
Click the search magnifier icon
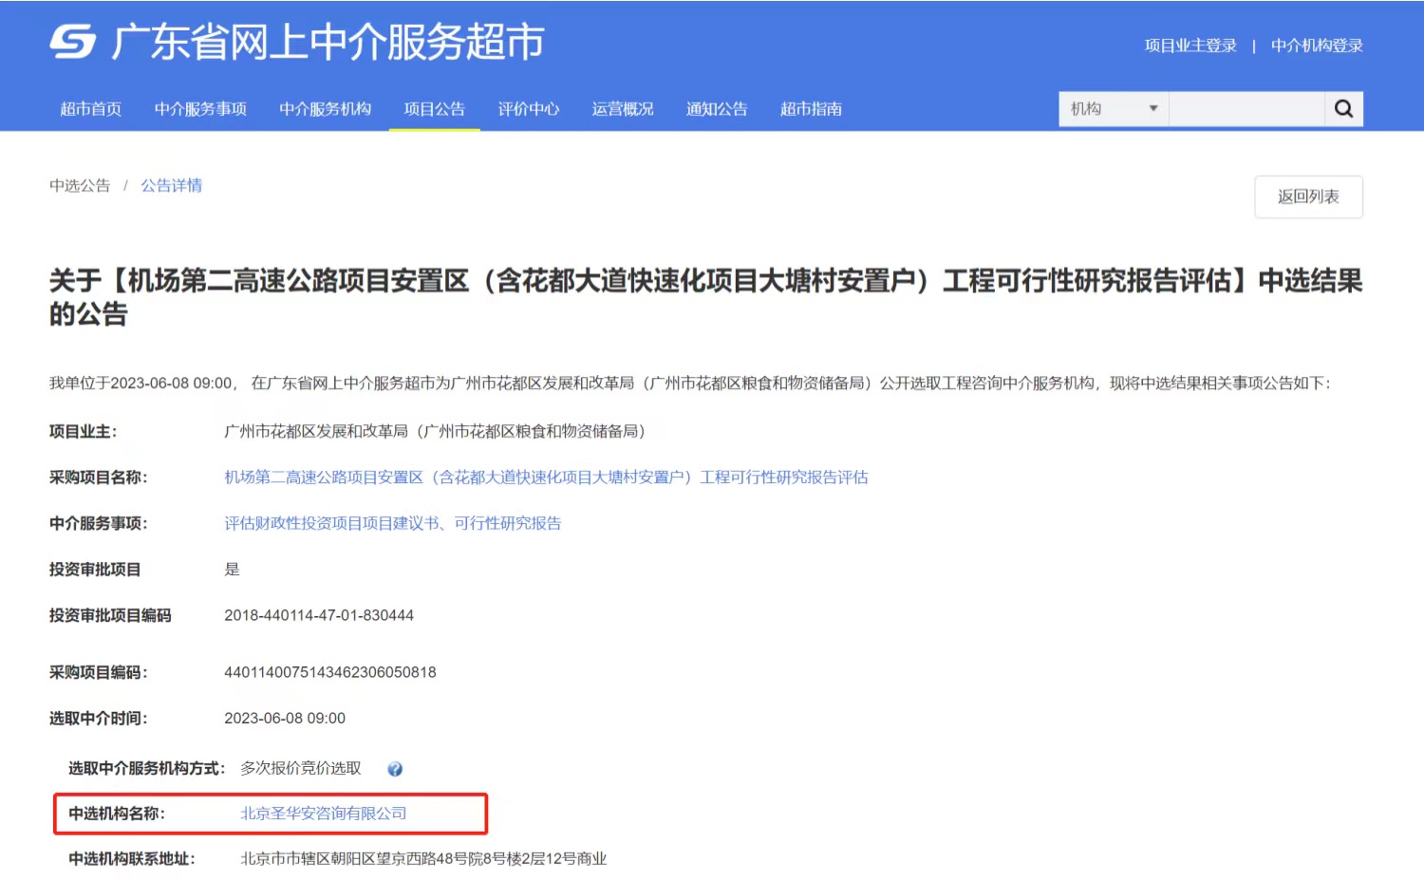coord(1343,109)
